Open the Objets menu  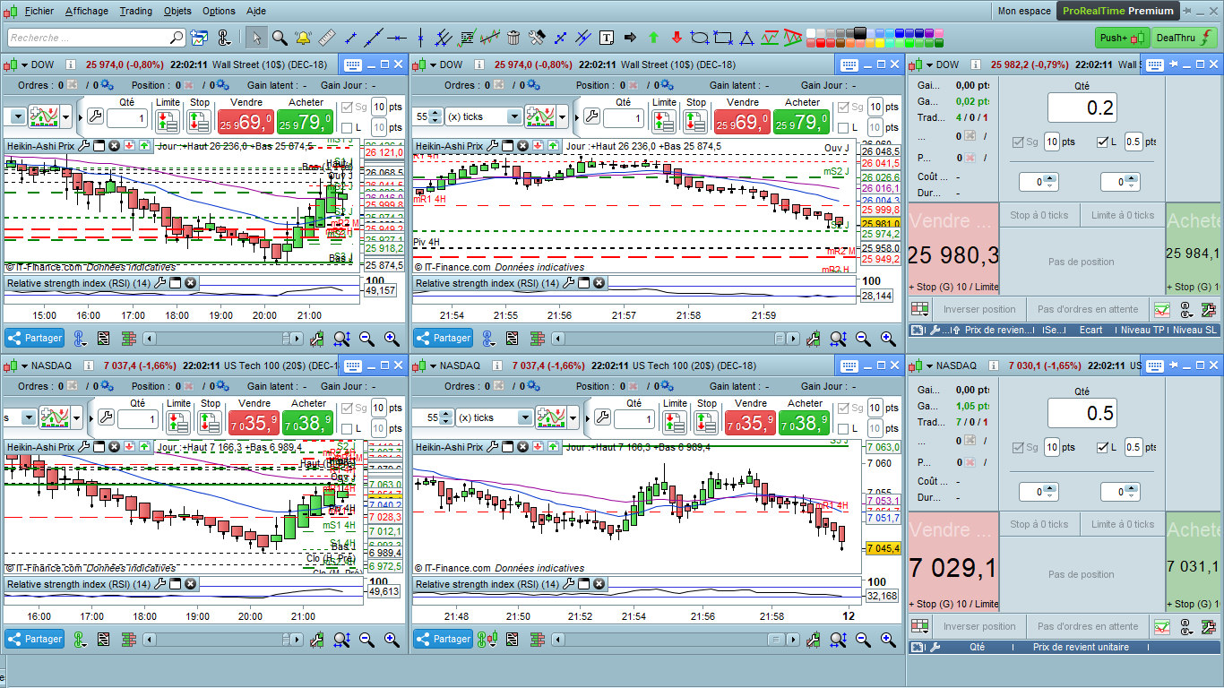click(x=177, y=11)
